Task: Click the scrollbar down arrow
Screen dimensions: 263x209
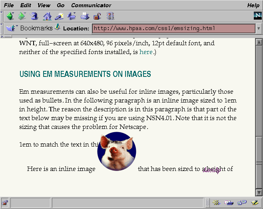Action: coord(259,192)
